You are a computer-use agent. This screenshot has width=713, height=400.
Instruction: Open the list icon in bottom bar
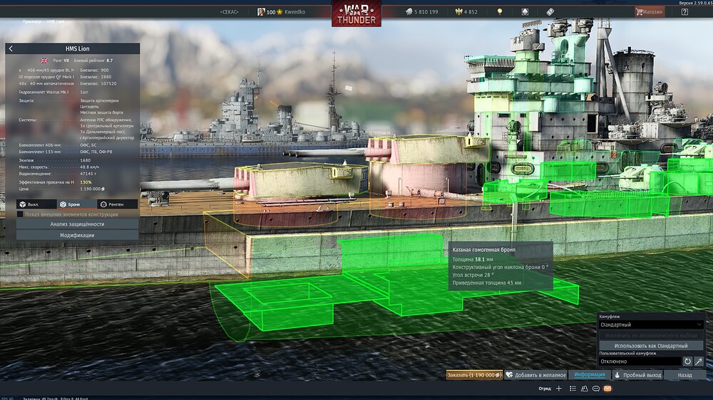[573, 389]
